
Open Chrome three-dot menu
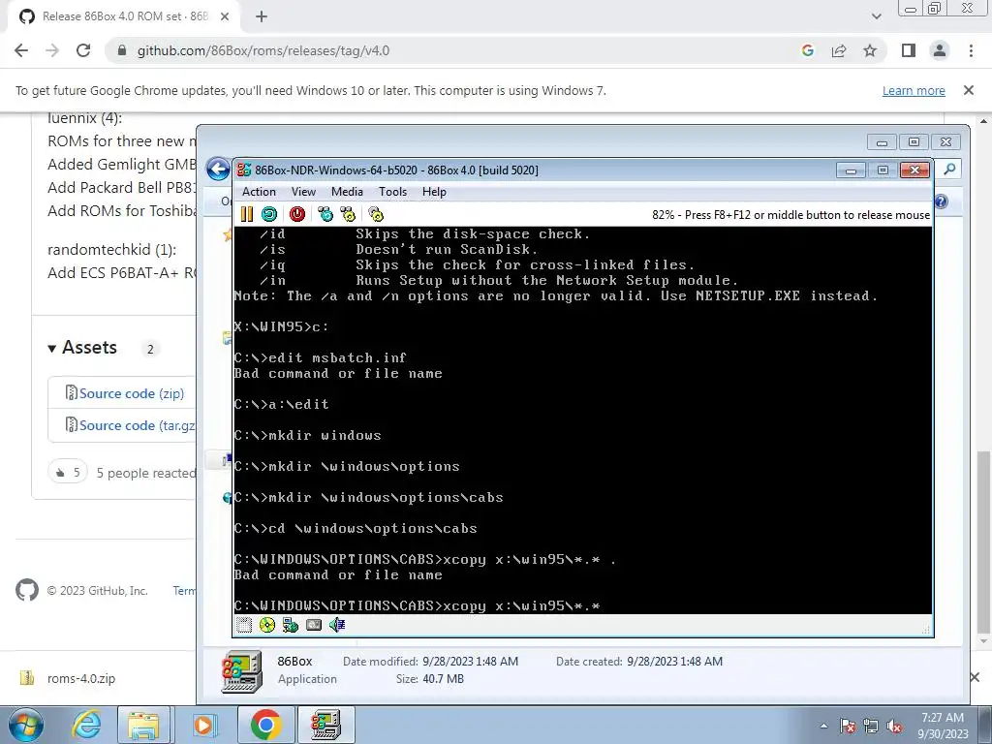pos(971,50)
